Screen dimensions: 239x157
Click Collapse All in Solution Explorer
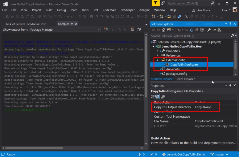197,30
